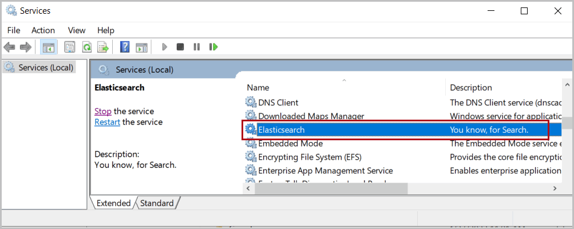Open the Action menu
The width and height of the screenshot is (574, 229).
click(43, 30)
